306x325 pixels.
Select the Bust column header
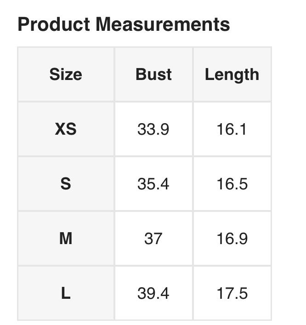click(153, 74)
